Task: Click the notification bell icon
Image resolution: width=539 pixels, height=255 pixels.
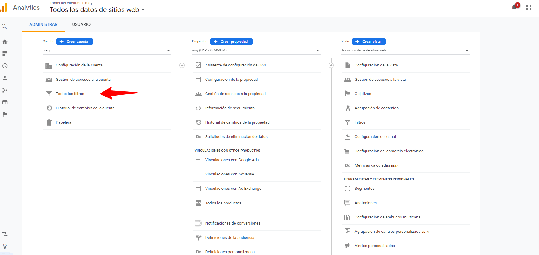Action: [x=515, y=7]
